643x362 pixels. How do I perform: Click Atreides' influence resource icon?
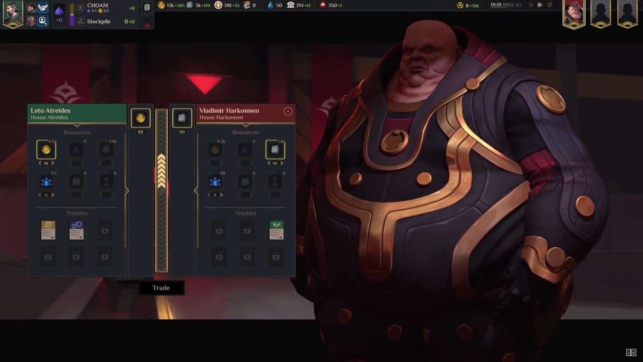pyautogui.click(x=46, y=182)
